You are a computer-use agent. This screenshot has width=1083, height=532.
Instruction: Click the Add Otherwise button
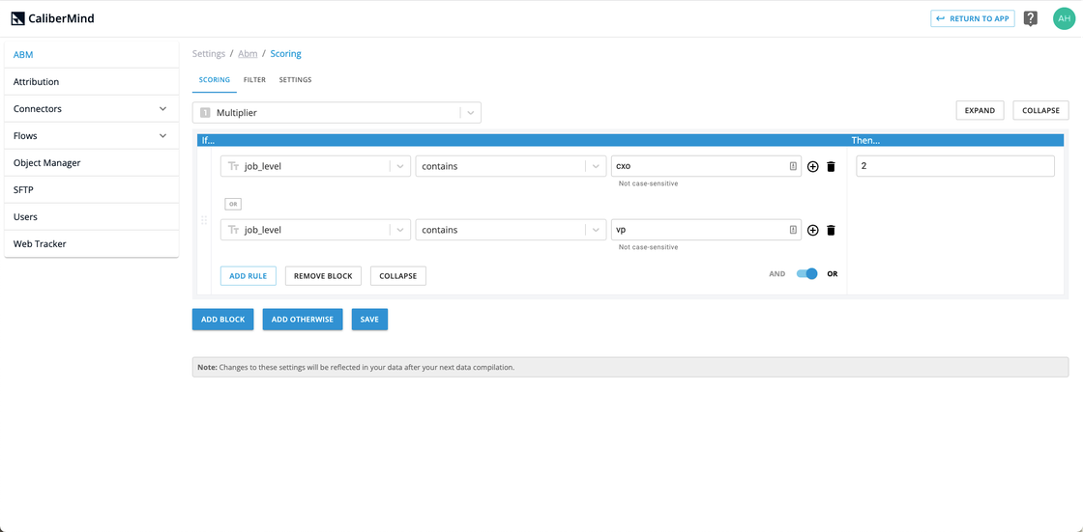click(x=303, y=320)
